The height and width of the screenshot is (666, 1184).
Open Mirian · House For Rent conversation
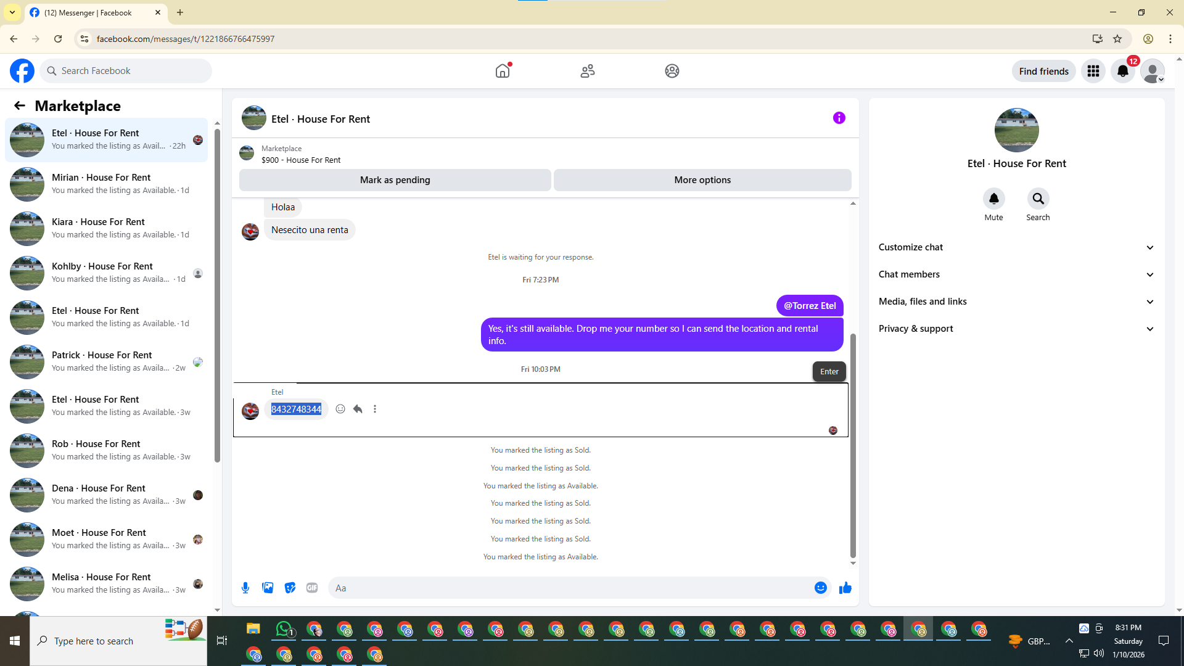(108, 184)
